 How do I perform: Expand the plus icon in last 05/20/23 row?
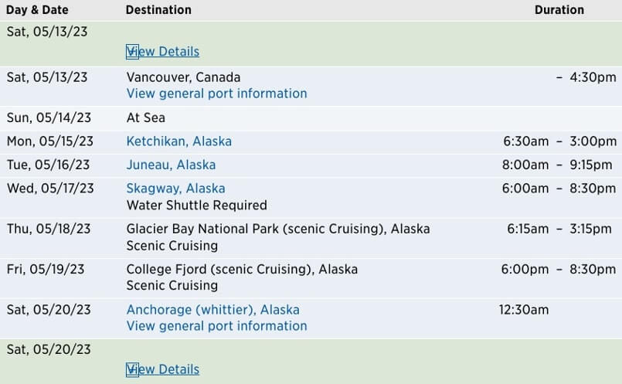[132, 369]
